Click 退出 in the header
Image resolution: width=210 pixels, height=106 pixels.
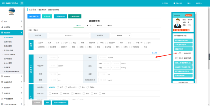(189, 3)
